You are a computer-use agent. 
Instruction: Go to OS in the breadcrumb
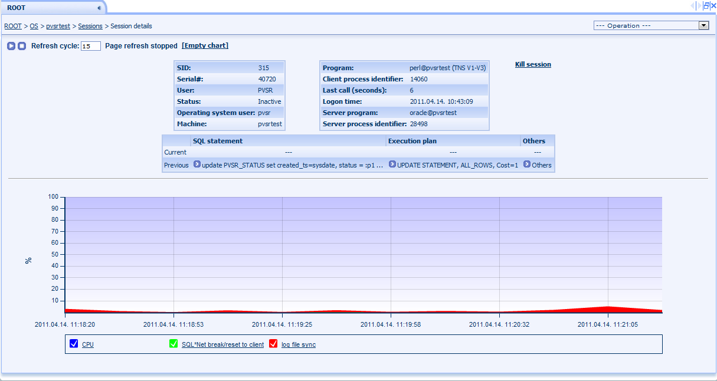point(34,26)
